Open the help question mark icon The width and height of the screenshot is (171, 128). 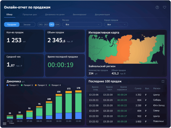coord(157,7)
